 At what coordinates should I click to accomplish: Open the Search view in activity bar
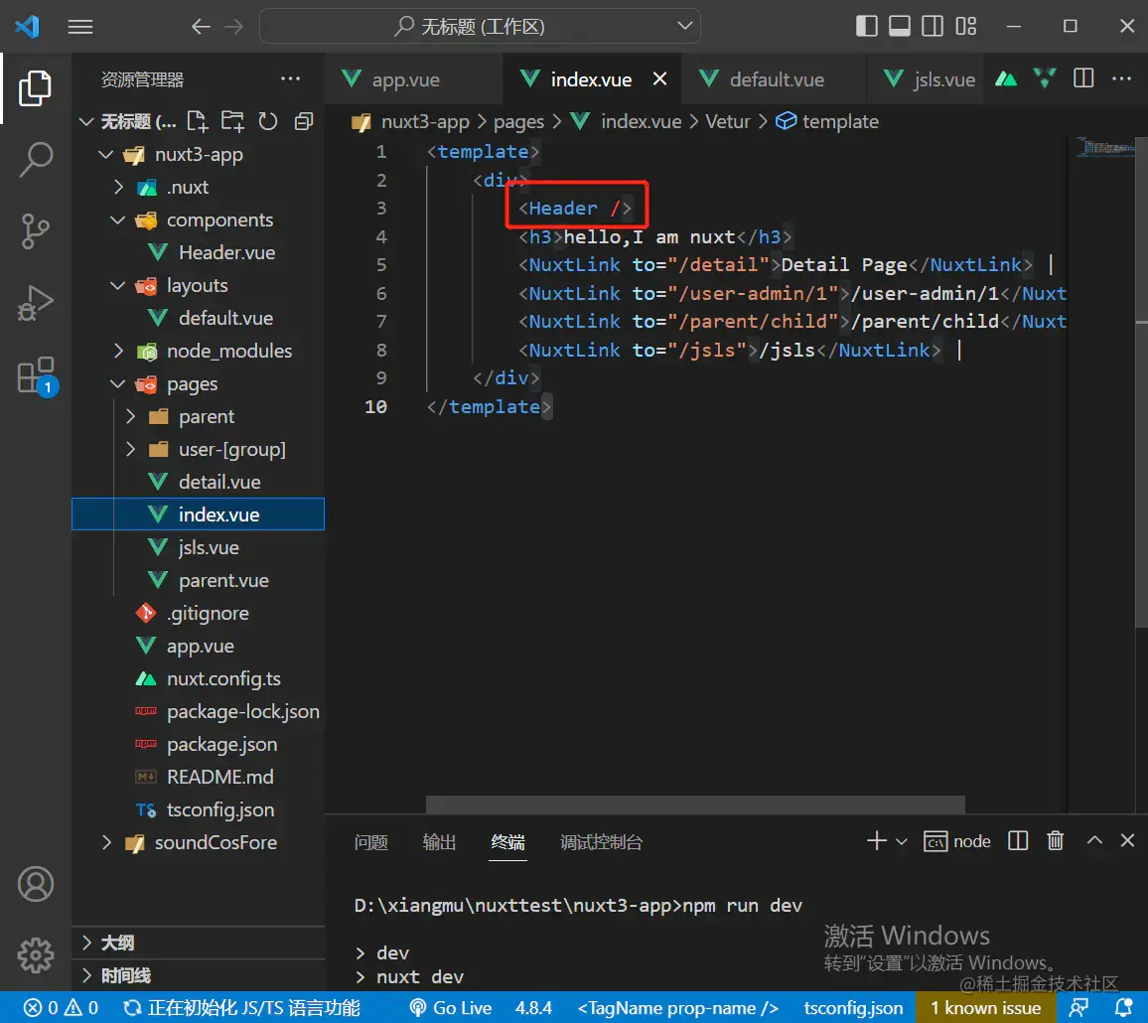(35, 160)
